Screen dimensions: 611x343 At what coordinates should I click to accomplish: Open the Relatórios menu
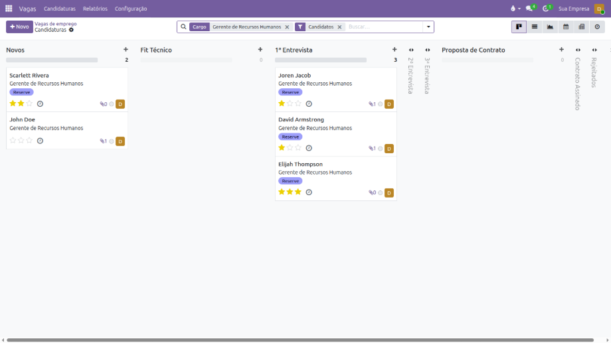(95, 9)
